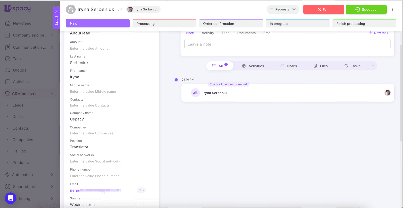The width and height of the screenshot is (403, 208).
Task: Expand timeline filter chevron after Tasks
Action: click(x=373, y=66)
